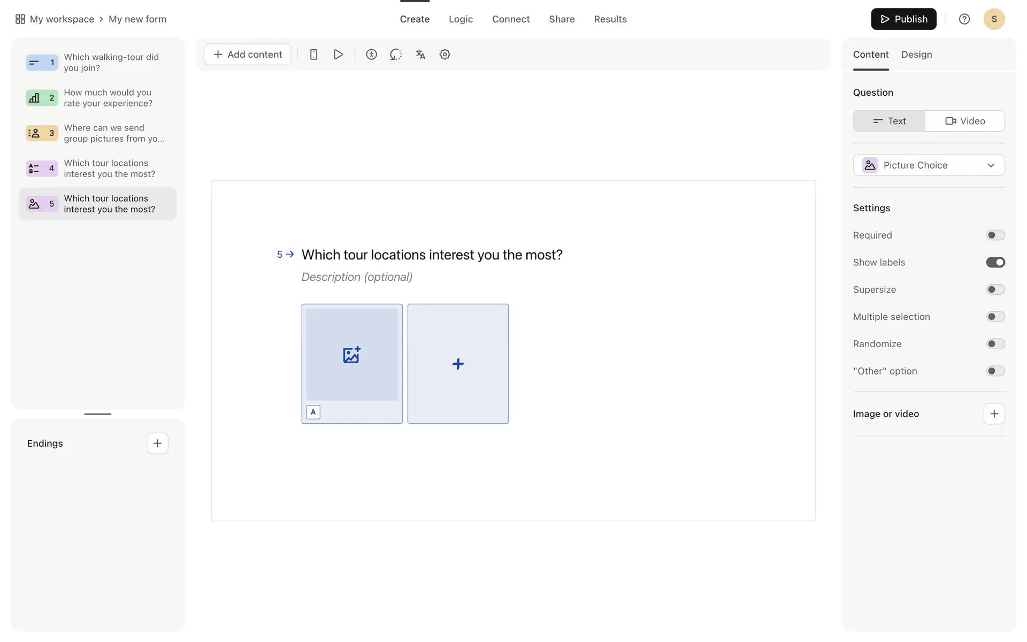The width and height of the screenshot is (1027, 642).
Task: Open the accessibility checker icon
Action: pyautogui.click(x=371, y=55)
